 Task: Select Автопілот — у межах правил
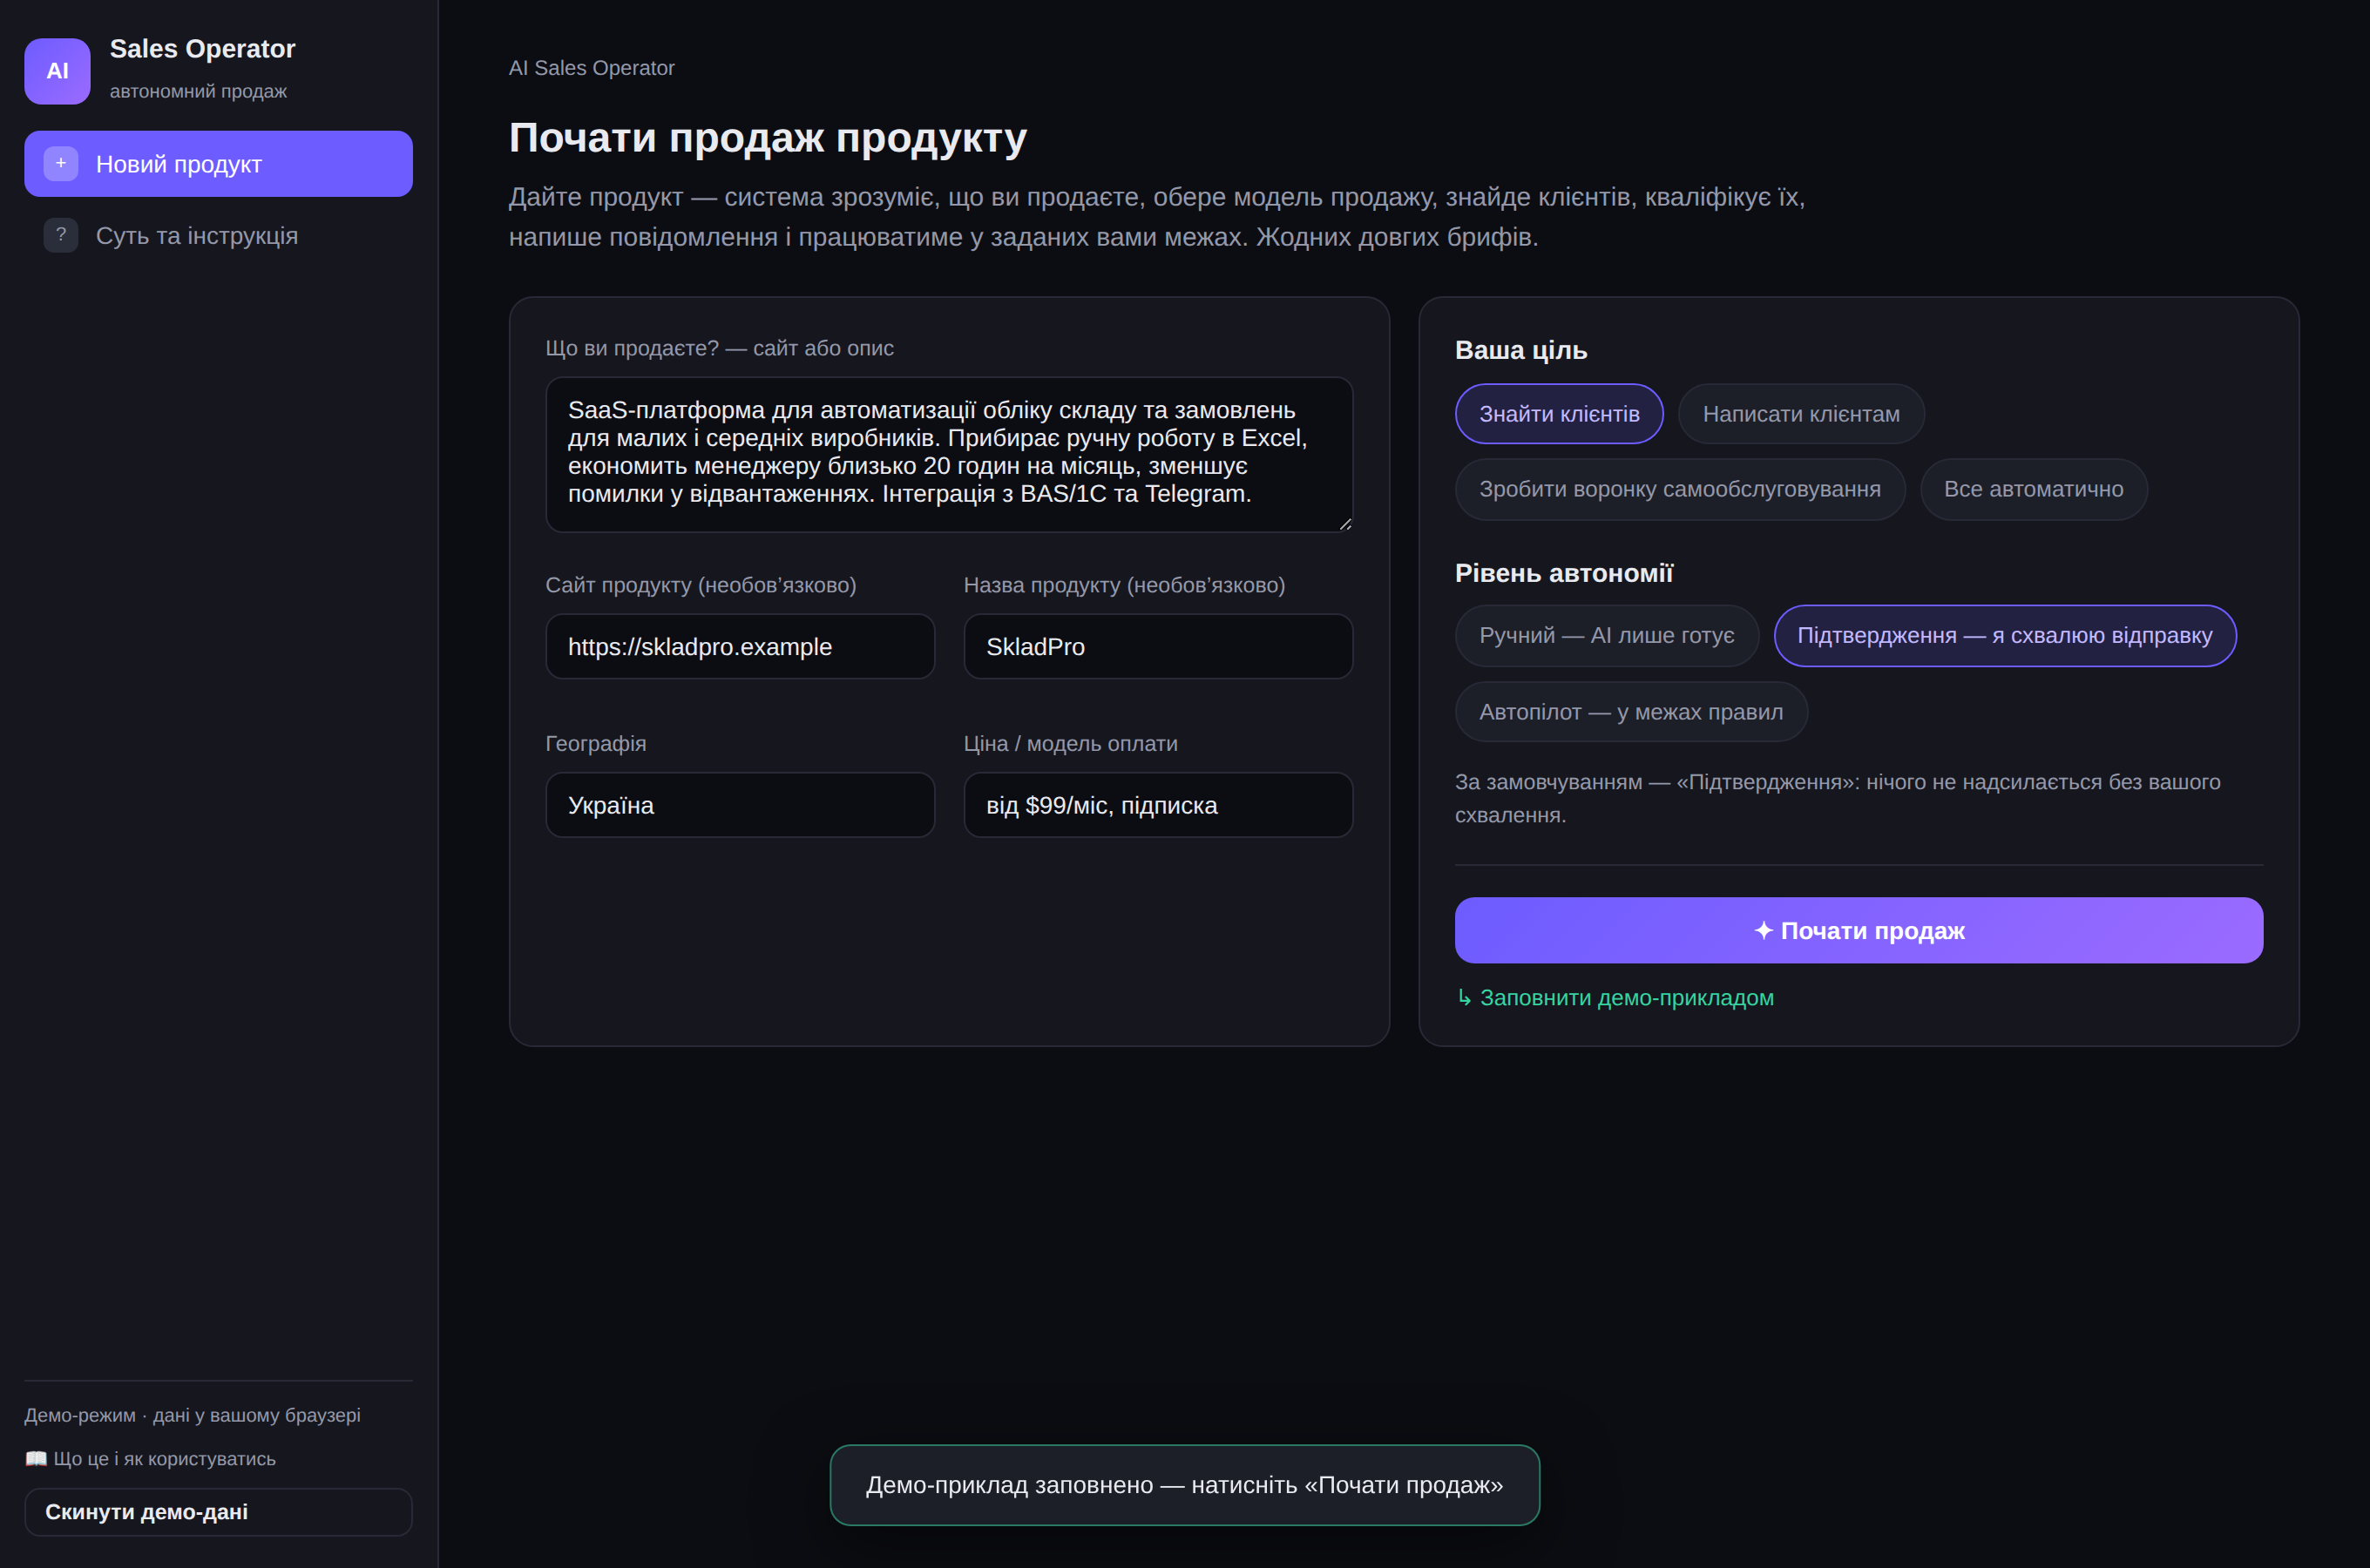(1631, 712)
